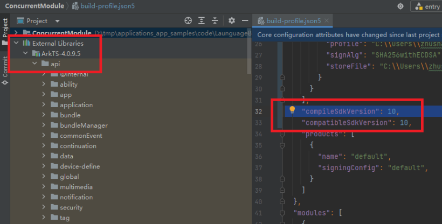Image resolution: width=442 pixels, height=224 pixels.
Task: Collapse the ArkTS-4.0.9.5 node
Action: point(25,53)
